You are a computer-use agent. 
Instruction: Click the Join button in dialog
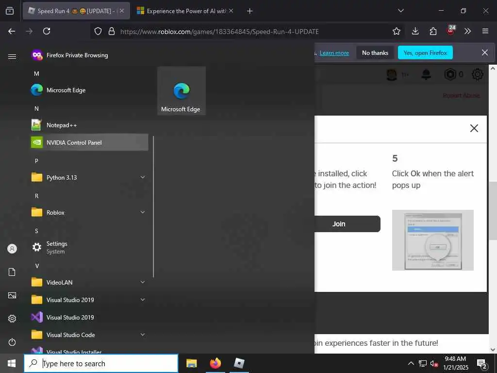point(348,224)
